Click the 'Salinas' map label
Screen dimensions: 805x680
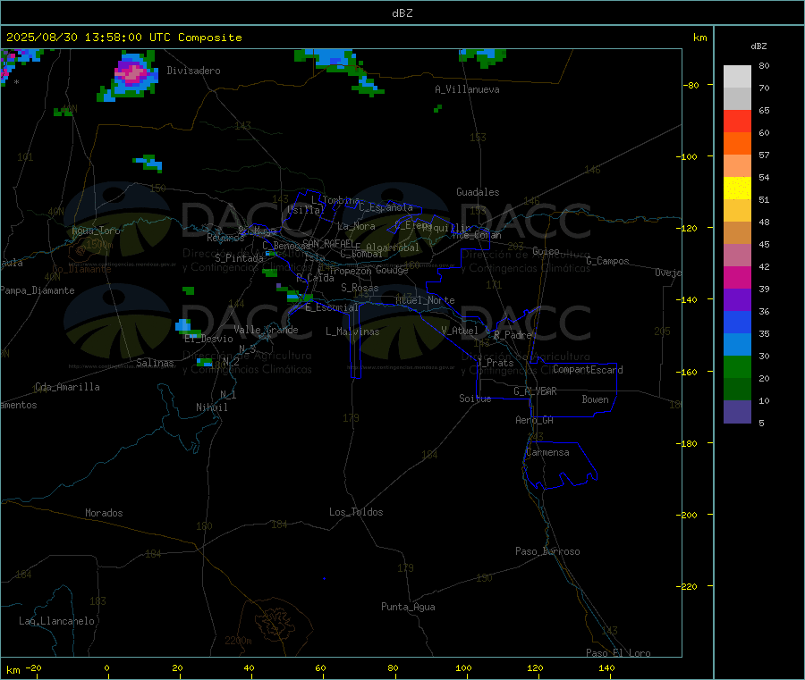point(155,363)
